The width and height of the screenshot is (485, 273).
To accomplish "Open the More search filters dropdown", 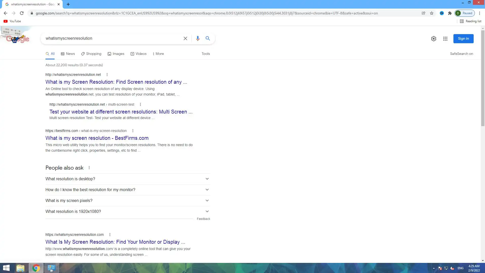I will coord(158,54).
